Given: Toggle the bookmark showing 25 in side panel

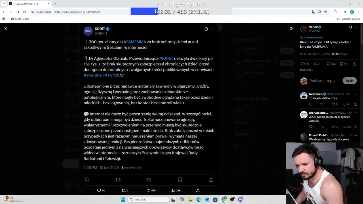Looking at the screenshot, I should 341,64.
